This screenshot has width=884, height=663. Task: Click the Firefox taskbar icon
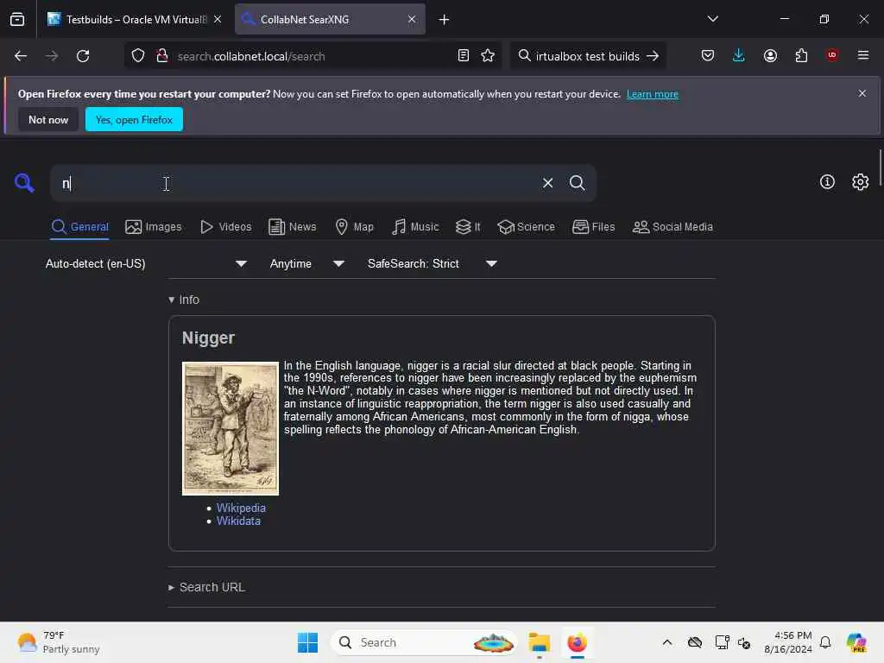577,642
